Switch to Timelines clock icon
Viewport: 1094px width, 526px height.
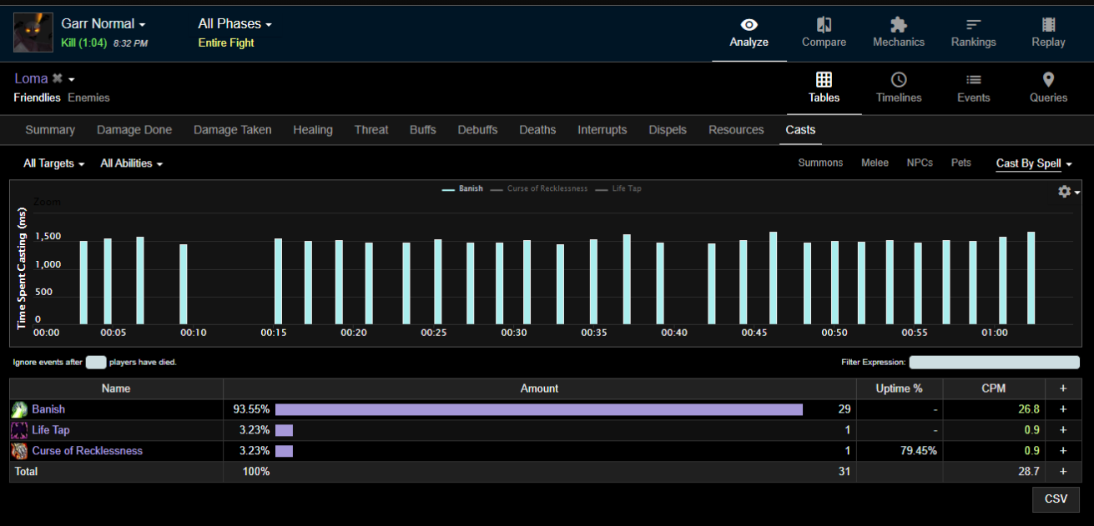click(x=899, y=80)
